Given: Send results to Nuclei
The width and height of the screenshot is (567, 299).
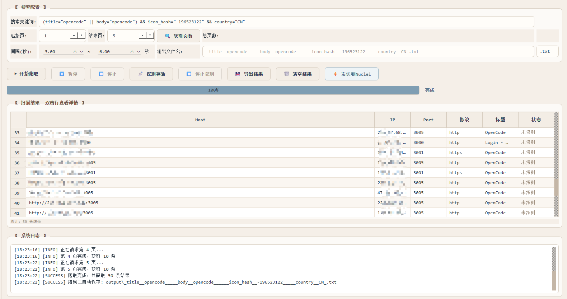Looking at the screenshot, I should point(351,74).
